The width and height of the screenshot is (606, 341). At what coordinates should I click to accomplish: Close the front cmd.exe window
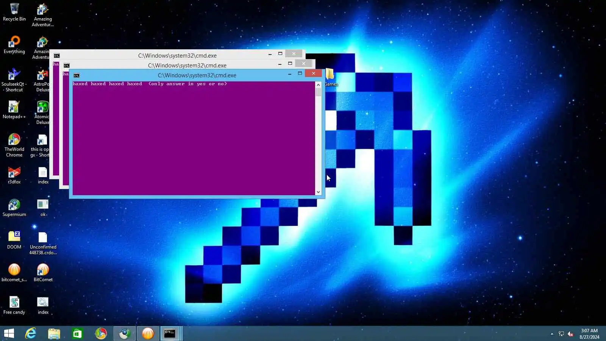pos(313,74)
